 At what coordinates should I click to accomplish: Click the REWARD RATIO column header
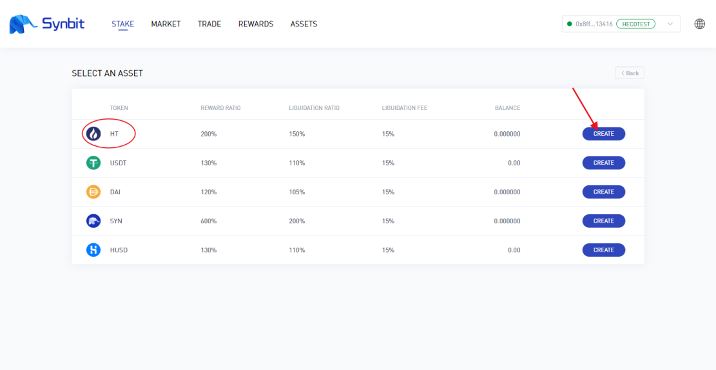tap(220, 108)
